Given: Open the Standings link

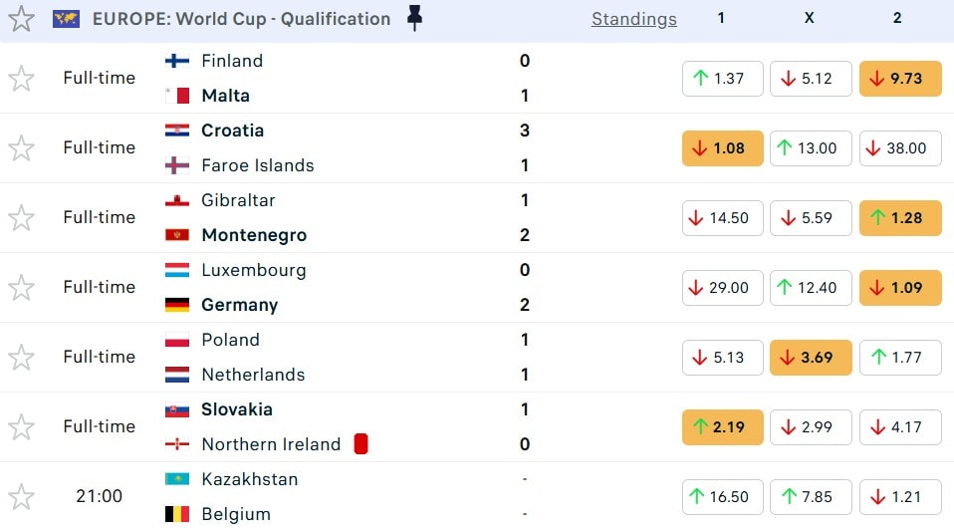Looking at the screenshot, I should pos(633,19).
